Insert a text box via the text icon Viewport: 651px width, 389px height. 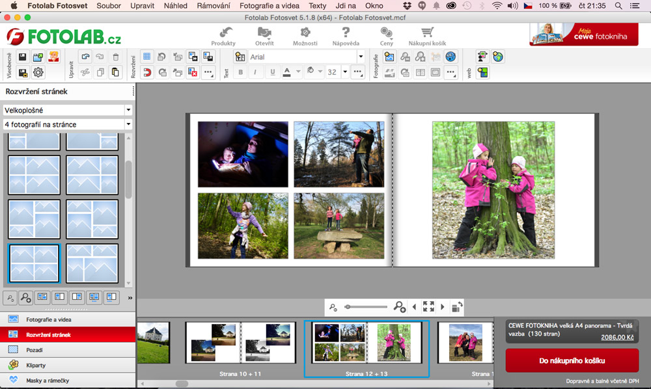click(x=240, y=57)
